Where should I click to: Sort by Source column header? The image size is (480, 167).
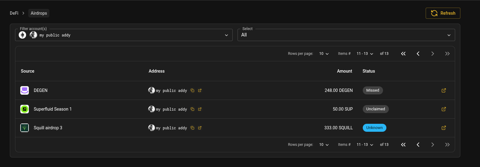tap(28, 71)
